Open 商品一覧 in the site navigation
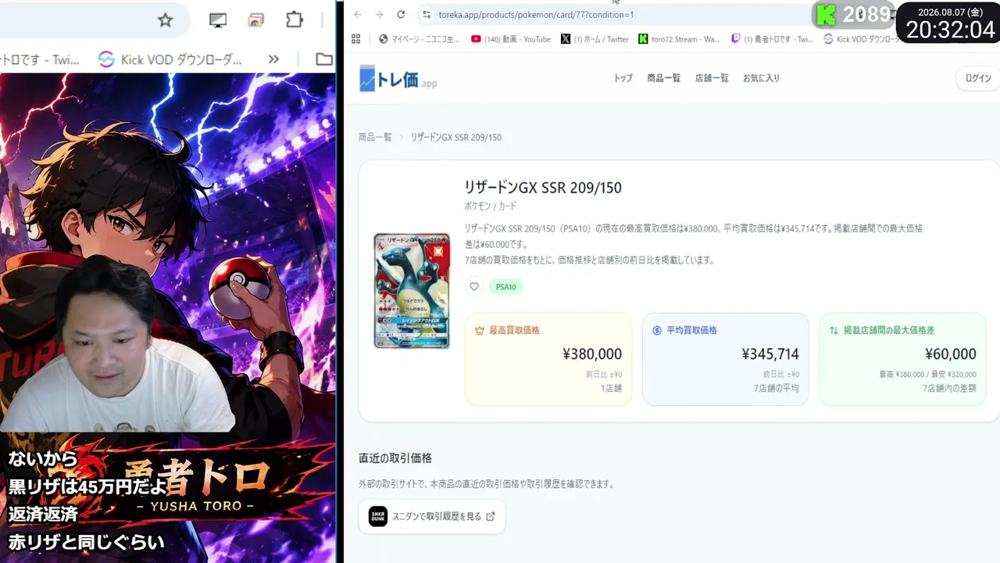The height and width of the screenshot is (563, 1000). (x=663, y=78)
